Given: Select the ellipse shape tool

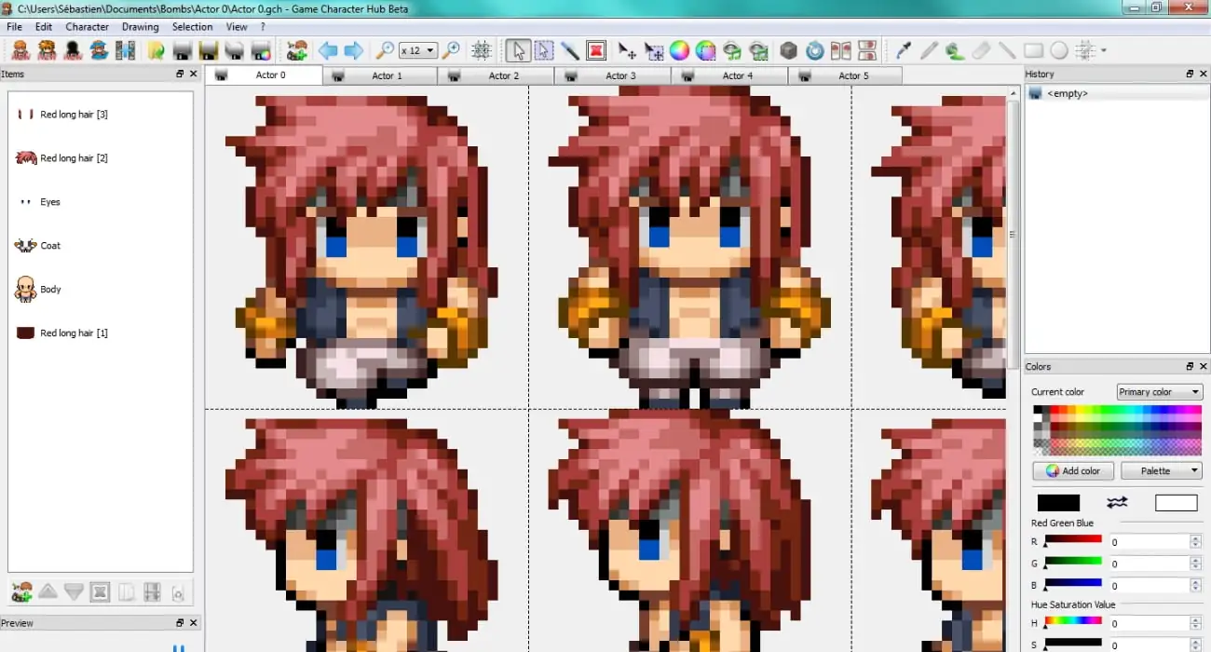Looking at the screenshot, I should coord(1059,50).
